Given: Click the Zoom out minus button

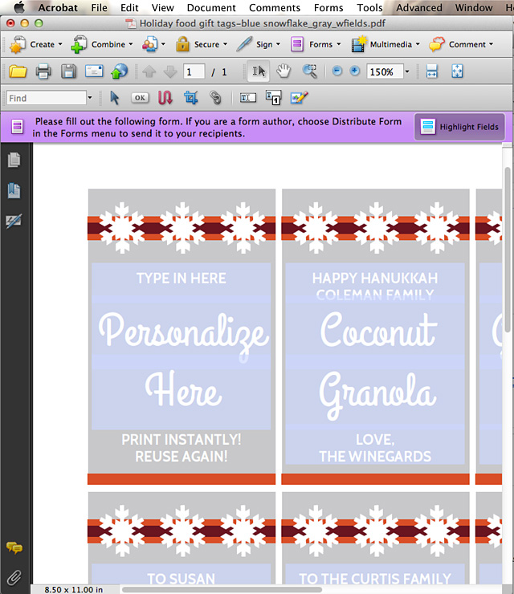Looking at the screenshot, I should [x=337, y=71].
